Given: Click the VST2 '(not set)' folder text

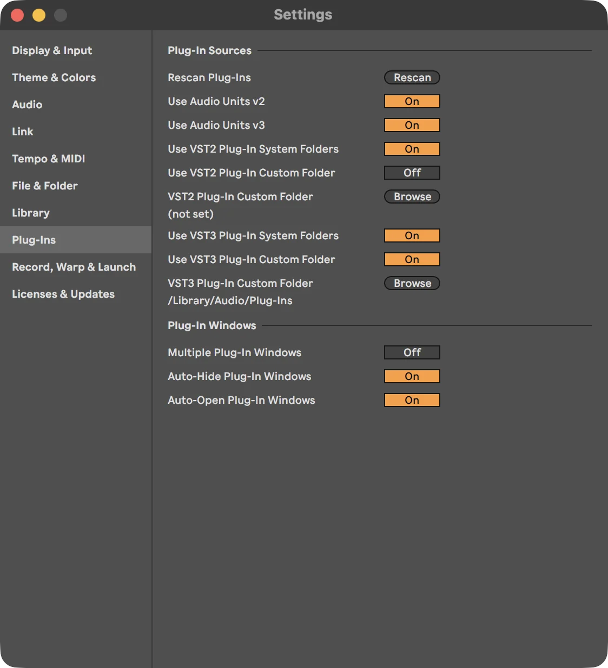Looking at the screenshot, I should [190, 214].
